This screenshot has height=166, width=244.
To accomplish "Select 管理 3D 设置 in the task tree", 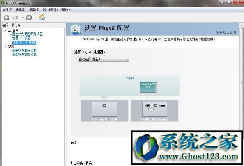I will coord(21,38).
